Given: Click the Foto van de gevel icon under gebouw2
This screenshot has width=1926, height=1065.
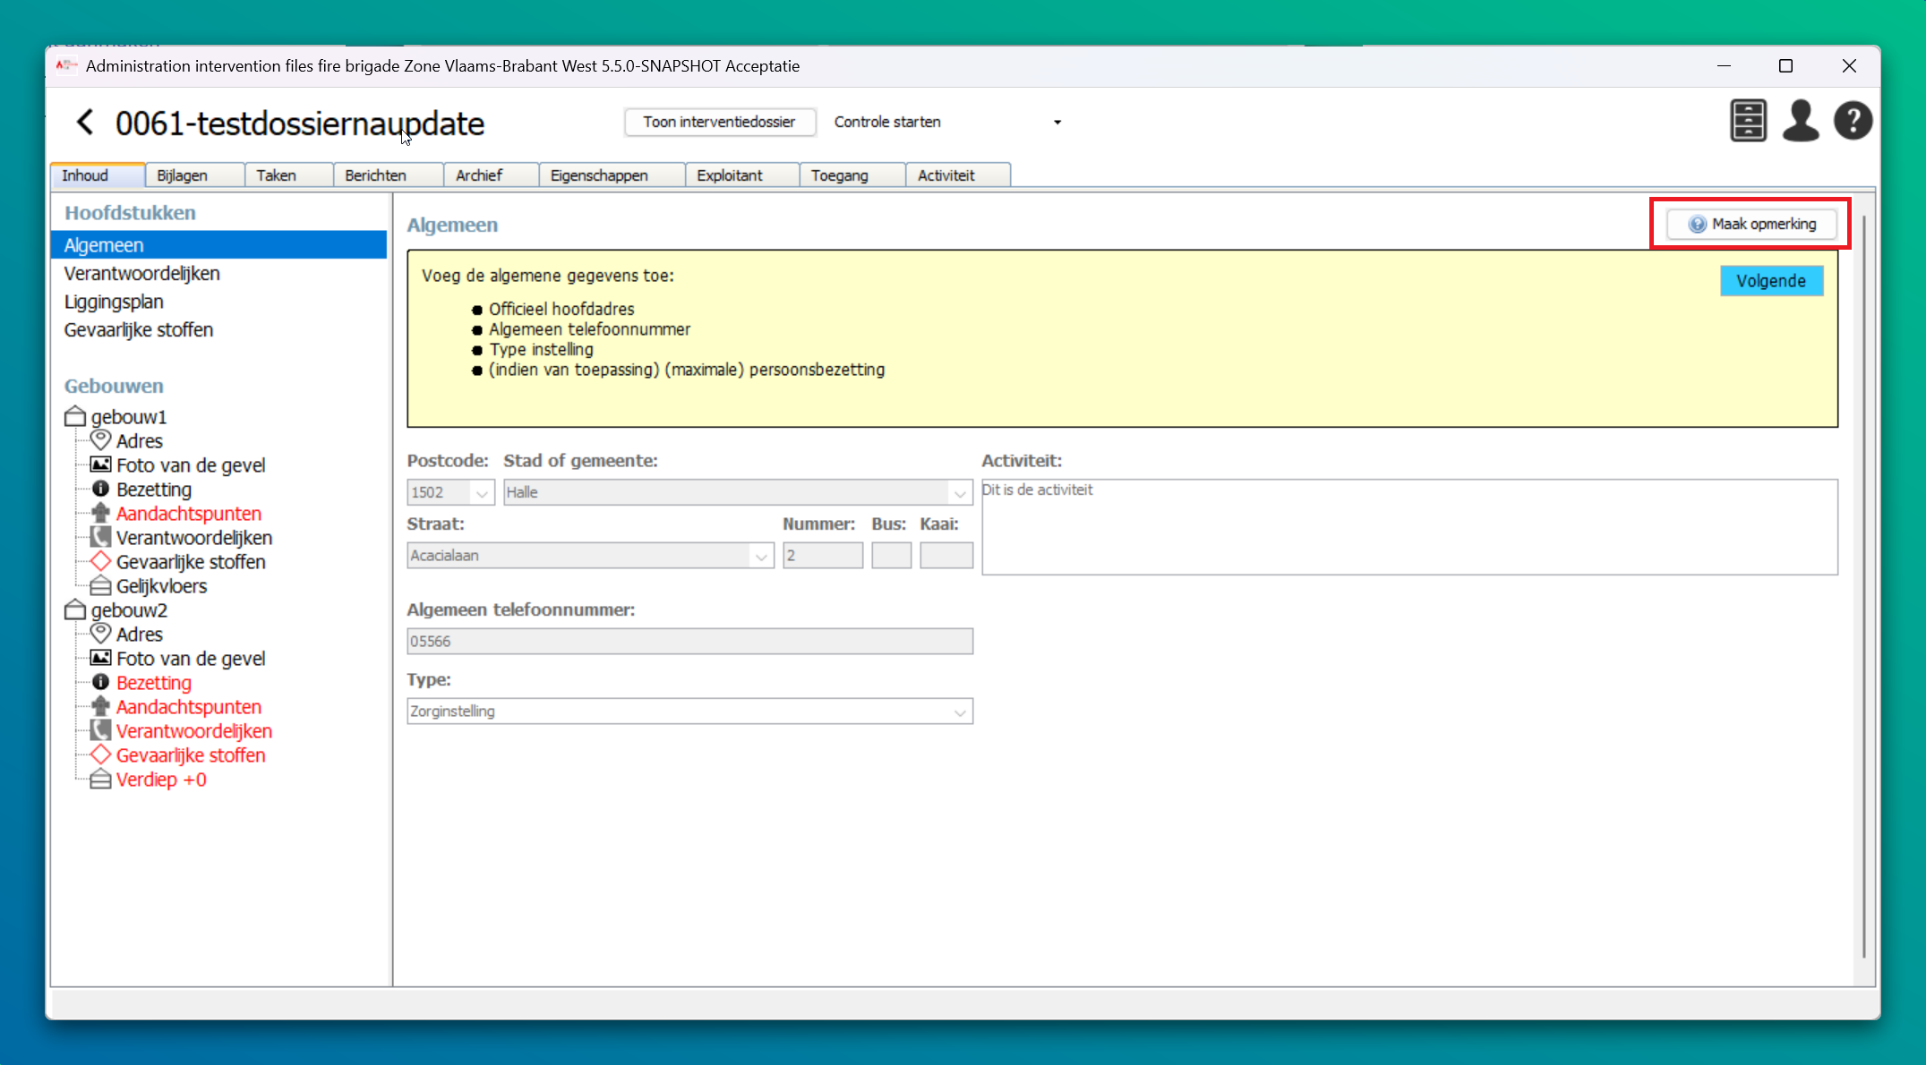Looking at the screenshot, I should 100,658.
